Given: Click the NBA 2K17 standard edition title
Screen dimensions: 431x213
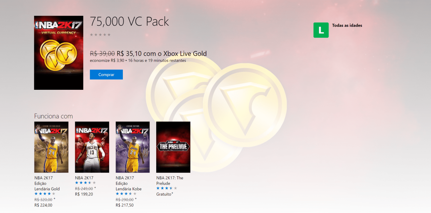Looking at the screenshot, I should coord(84,178).
